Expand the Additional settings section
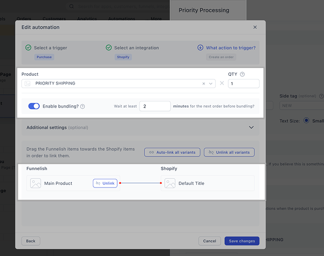 pyautogui.click(x=251, y=127)
